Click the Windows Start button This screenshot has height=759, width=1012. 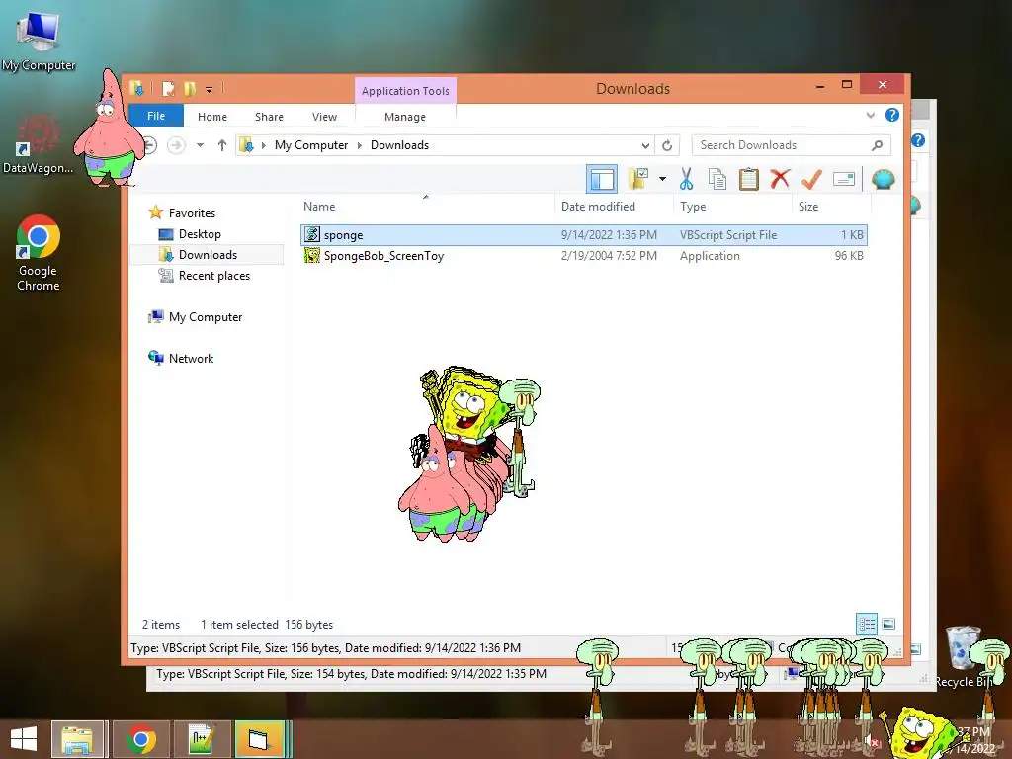[x=24, y=739]
